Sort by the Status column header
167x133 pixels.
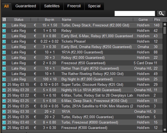point(19,19)
